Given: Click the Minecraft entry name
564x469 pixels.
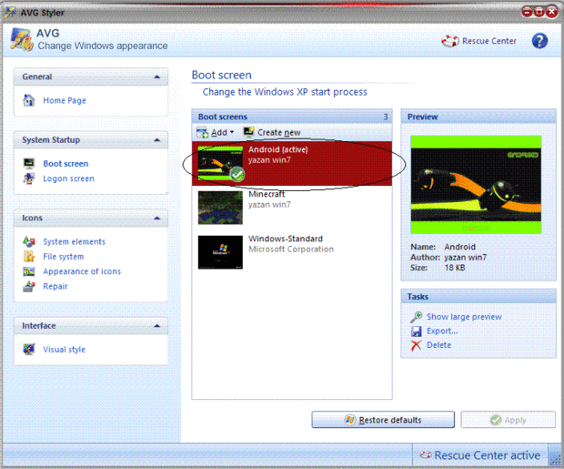Looking at the screenshot, I should click(267, 194).
